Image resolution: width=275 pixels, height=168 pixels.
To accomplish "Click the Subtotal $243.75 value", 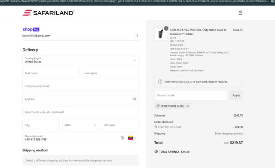I will tap(238, 116).
